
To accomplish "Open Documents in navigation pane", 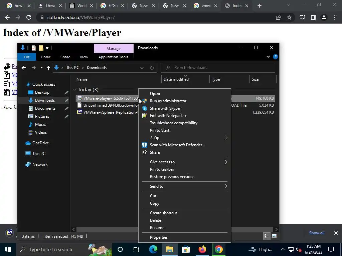I will 45,108.
